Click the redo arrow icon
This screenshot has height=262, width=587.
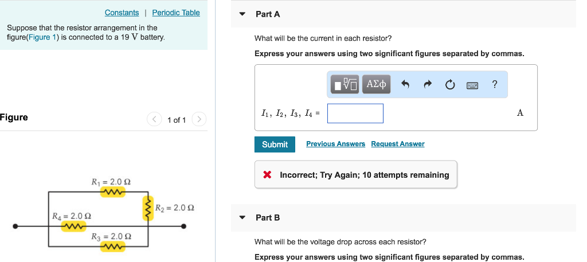[428, 85]
